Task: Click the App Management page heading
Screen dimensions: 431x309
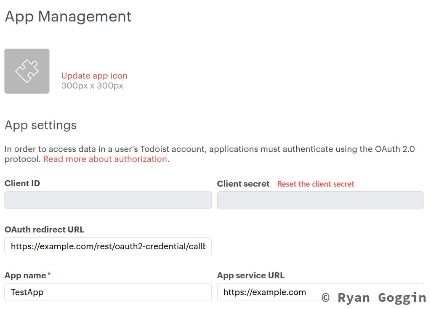Action: pyautogui.click(x=68, y=16)
